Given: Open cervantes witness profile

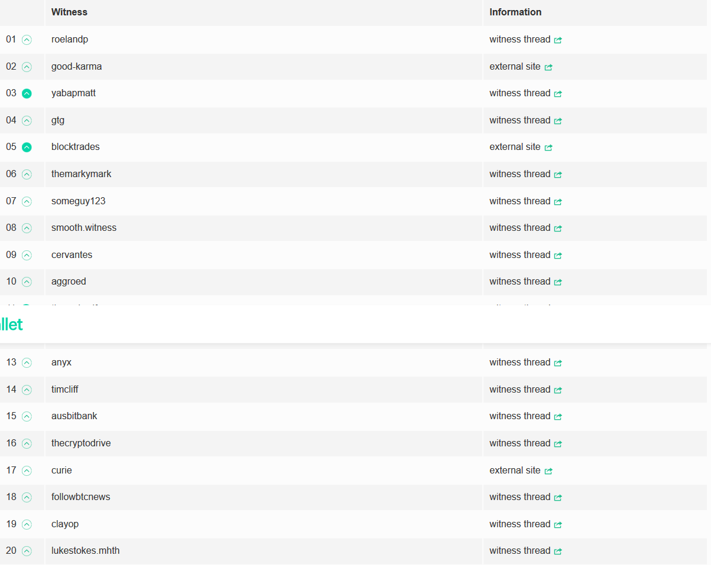Looking at the screenshot, I should [72, 255].
